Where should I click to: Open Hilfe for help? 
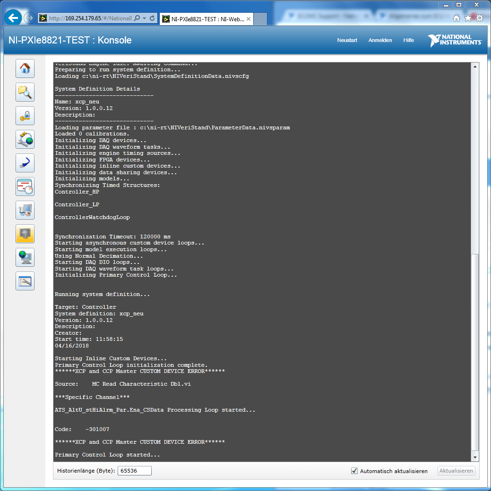pyautogui.click(x=408, y=41)
